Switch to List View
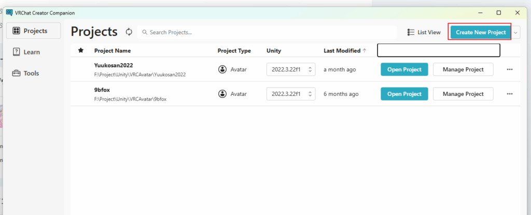The image size is (531, 215). tap(424, 32)
